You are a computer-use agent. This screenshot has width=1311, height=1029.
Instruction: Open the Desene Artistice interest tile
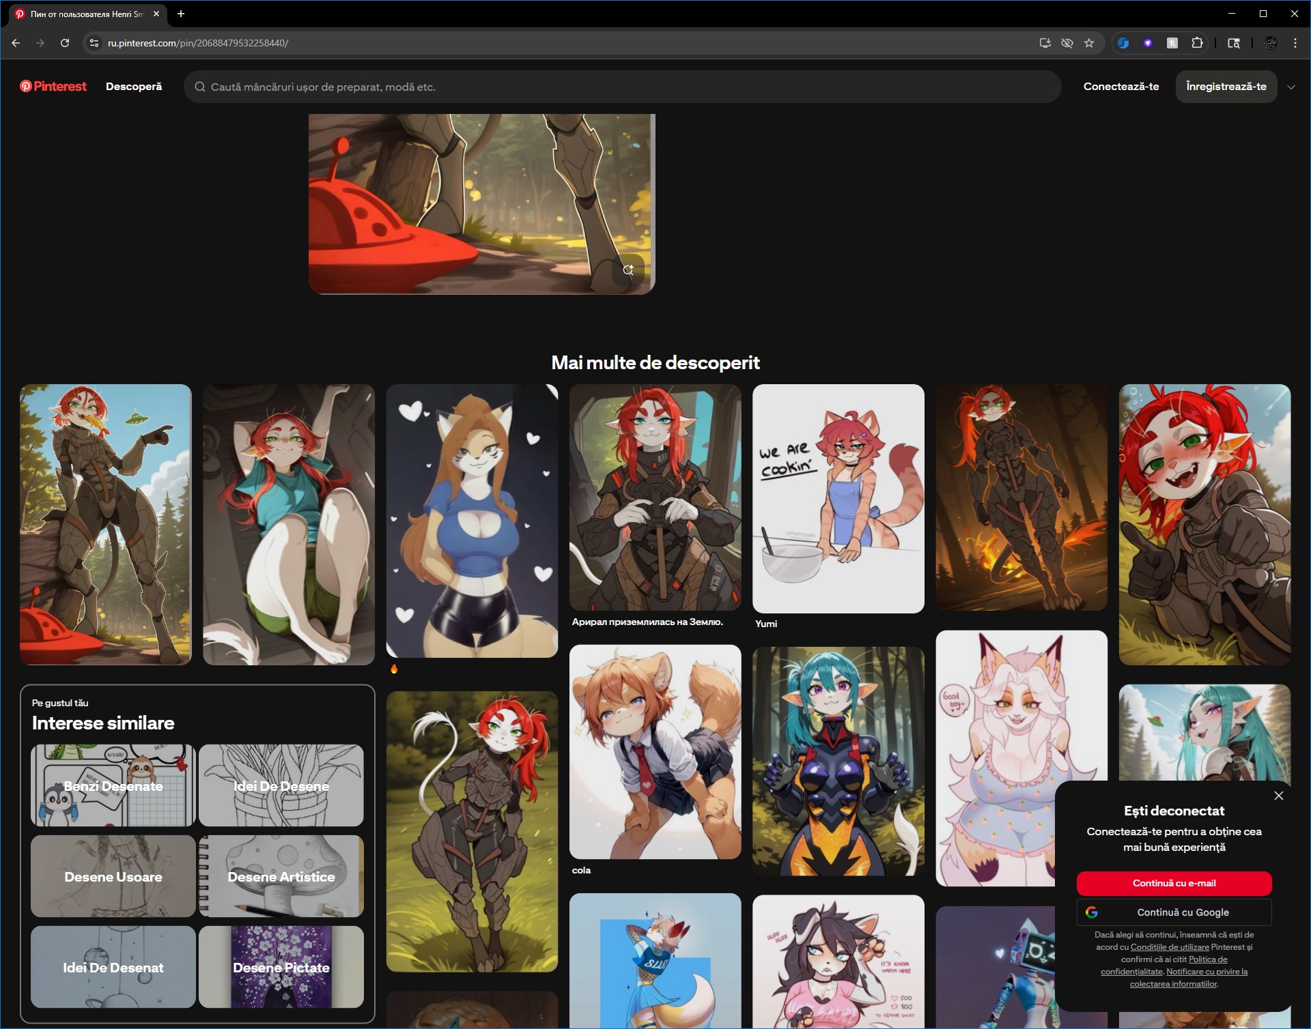point(281,876)
